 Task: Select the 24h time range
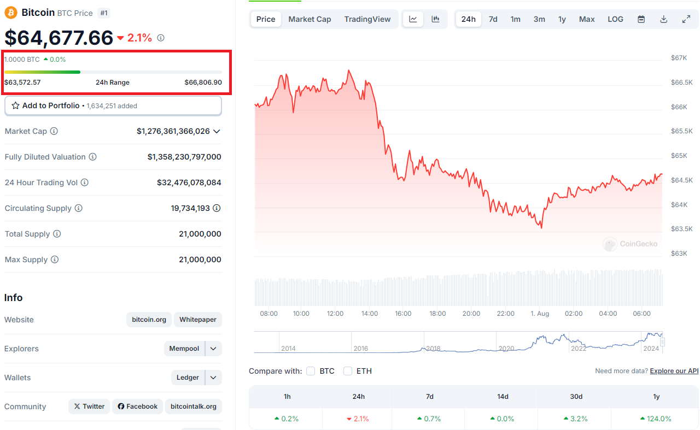click(x=469, y=19)
